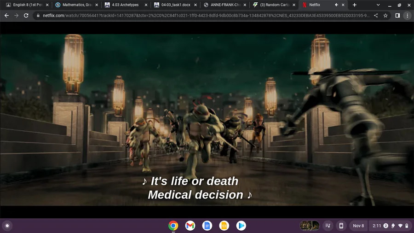Open calendar from Nov 8 date
The image size is (414, 233).
tap(358, 226)
